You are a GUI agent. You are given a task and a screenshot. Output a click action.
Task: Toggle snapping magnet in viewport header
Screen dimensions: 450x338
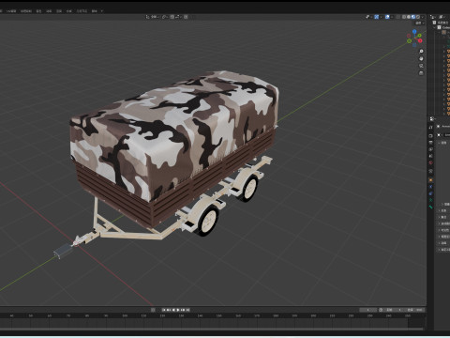tap(172, 17)
